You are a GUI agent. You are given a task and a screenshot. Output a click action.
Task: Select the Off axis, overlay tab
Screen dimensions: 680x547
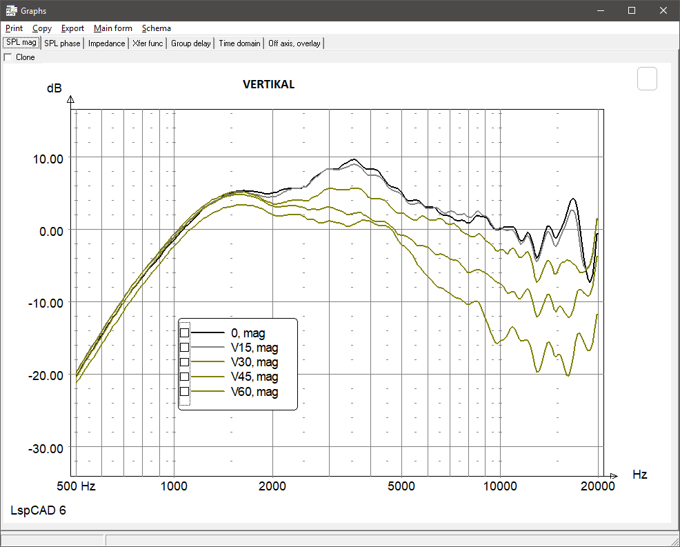click(x=294, y=43)
